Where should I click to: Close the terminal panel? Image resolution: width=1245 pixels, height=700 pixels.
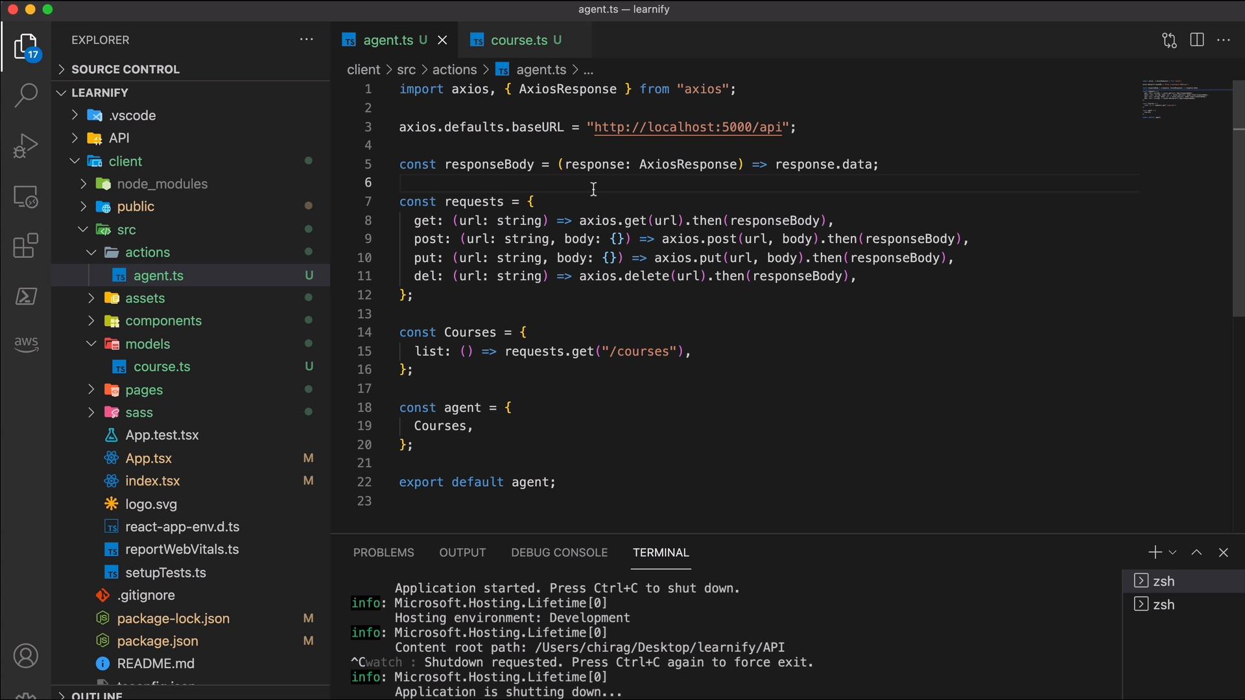[x=1223, y=552]
